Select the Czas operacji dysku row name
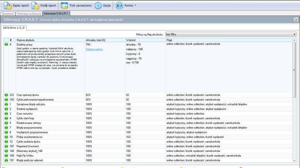This screenshot has height=168, width=300. (28, 95)
